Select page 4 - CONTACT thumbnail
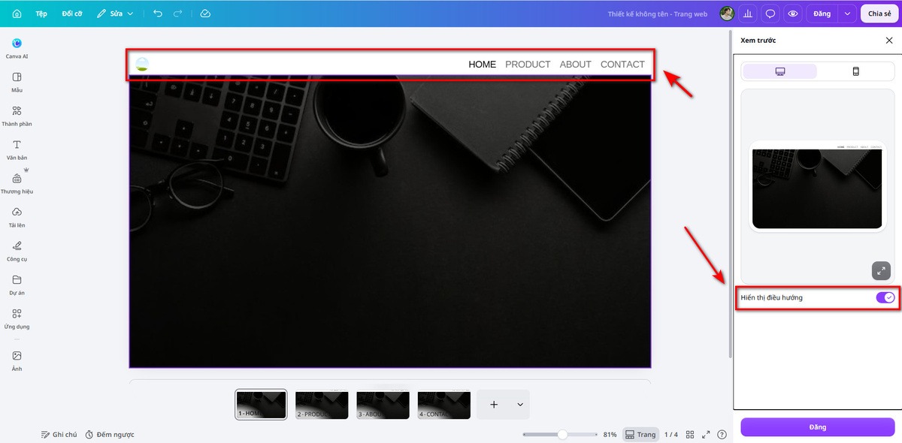Screen dimensions: 902x443 [444, 405]
